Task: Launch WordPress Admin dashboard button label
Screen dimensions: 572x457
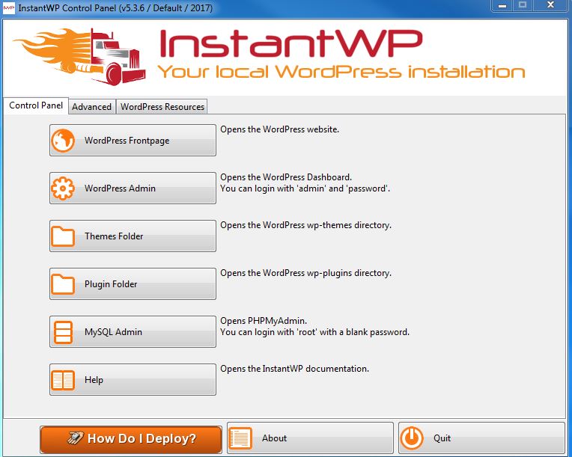Action: [x=120, y=188]
